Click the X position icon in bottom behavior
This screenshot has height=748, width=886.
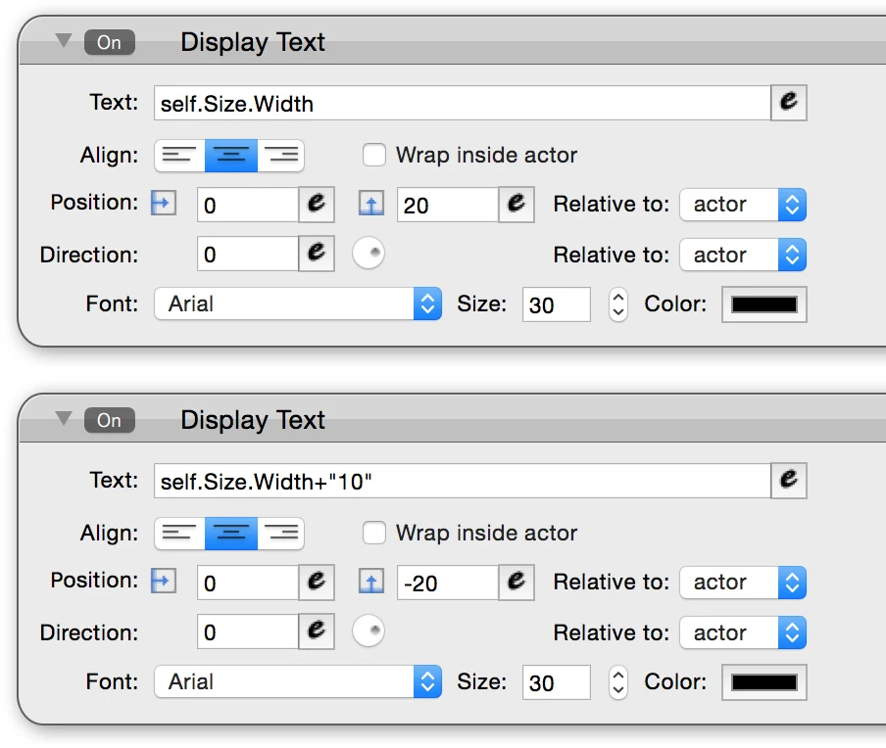pyautogui.click(x=164, y=581)
